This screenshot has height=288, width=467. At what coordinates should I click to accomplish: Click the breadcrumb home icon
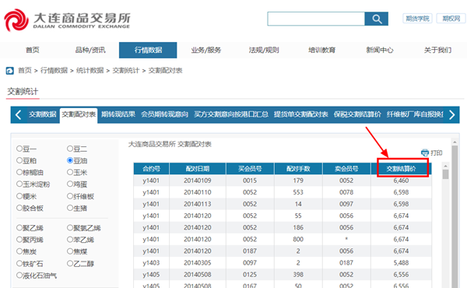pos(10,71)
